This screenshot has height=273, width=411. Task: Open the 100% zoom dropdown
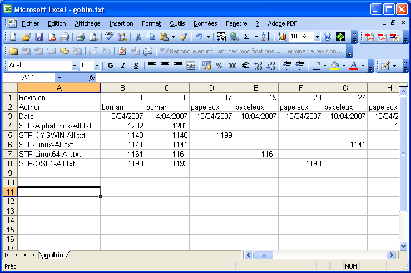click(x=317, y=37)
